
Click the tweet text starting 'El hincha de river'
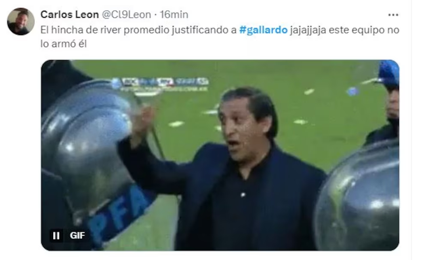[x=220, y=37]
